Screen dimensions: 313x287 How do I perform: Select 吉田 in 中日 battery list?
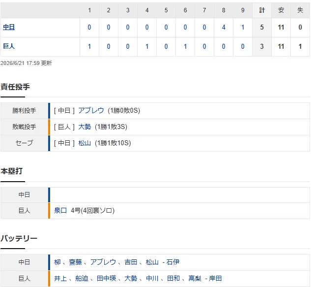pos(131,262)
